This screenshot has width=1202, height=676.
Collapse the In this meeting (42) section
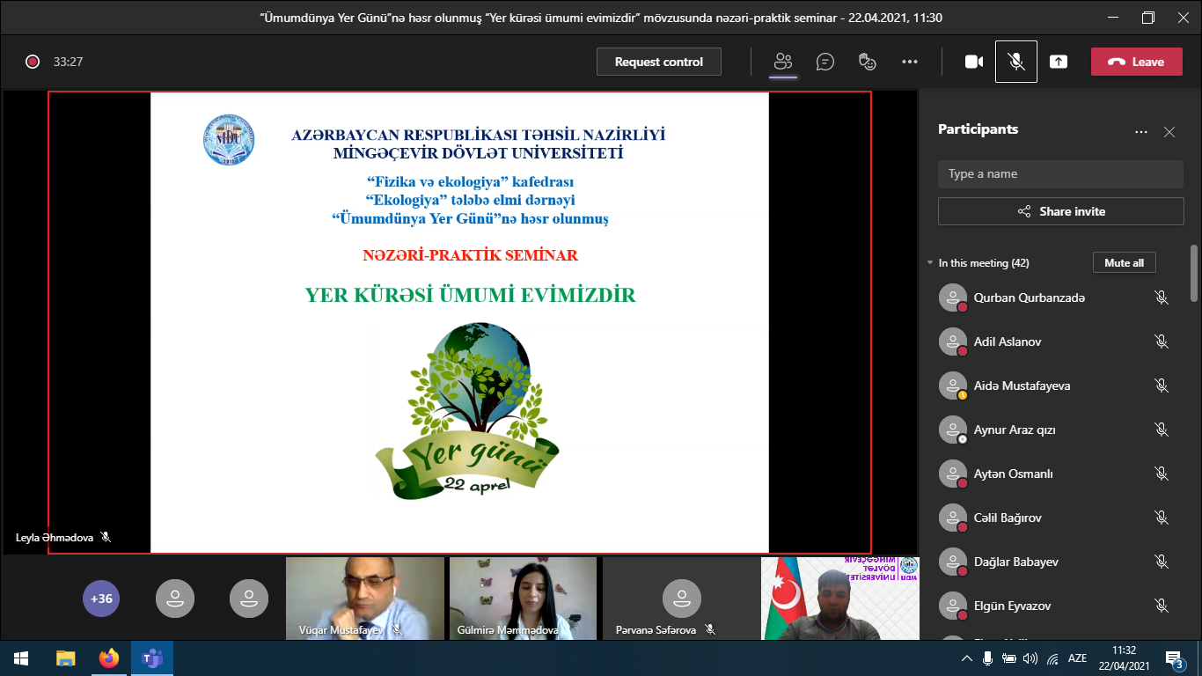pos(931,263)
